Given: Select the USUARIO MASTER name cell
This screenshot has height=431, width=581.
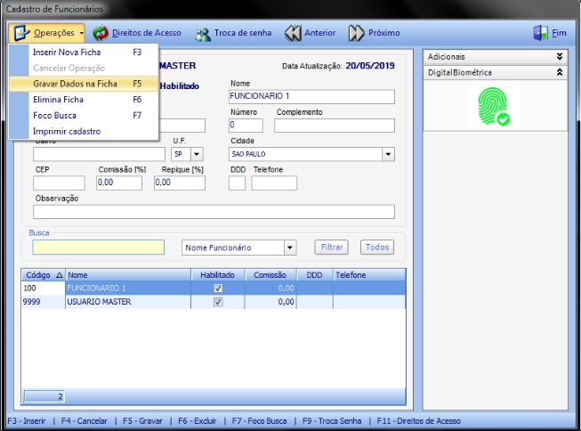Looking at the screenshot, I should (x=128, y=302).
